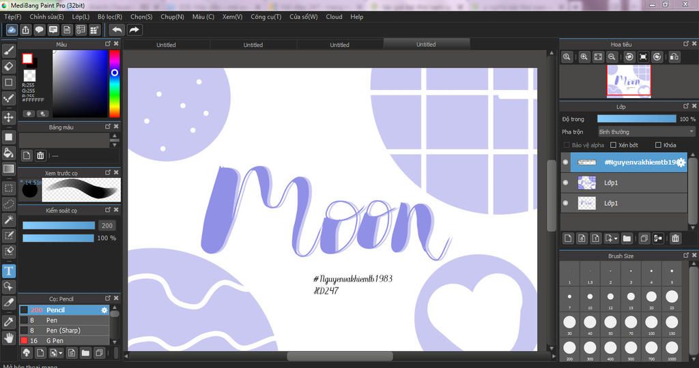Fit canvas to window in navigator panel
Viewport: 699px width, 368px height.
click(x=598, y=57)
